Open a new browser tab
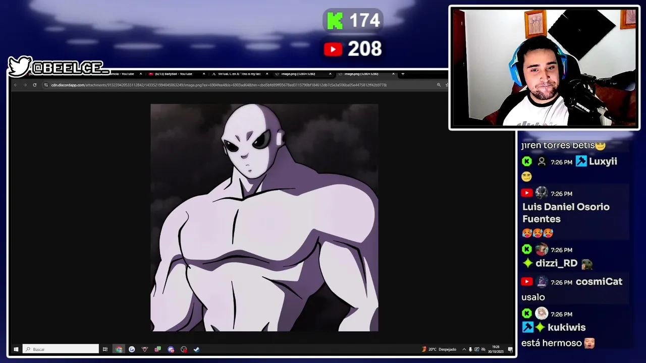 pos(403,74)
